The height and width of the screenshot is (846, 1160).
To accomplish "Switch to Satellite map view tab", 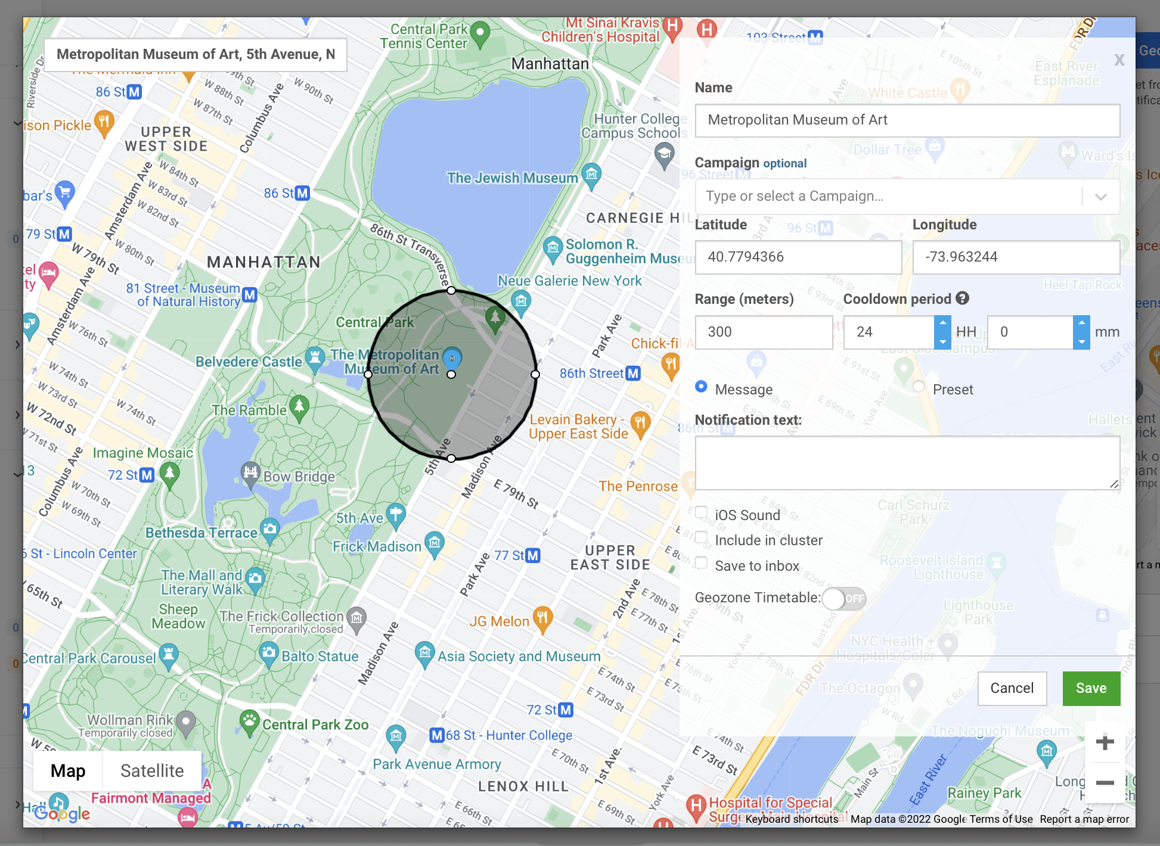I will click(150, 770).
